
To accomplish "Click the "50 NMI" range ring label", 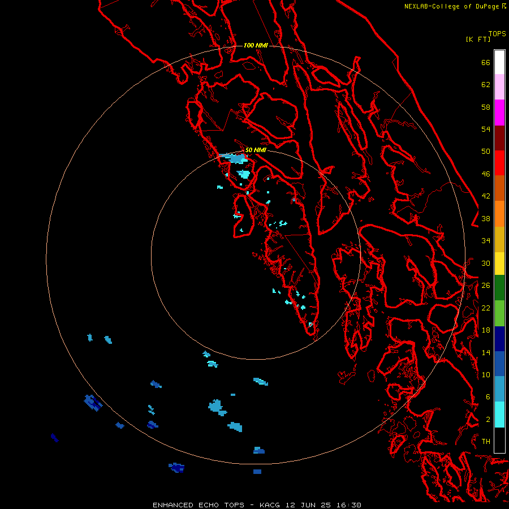I will [256, 150].
